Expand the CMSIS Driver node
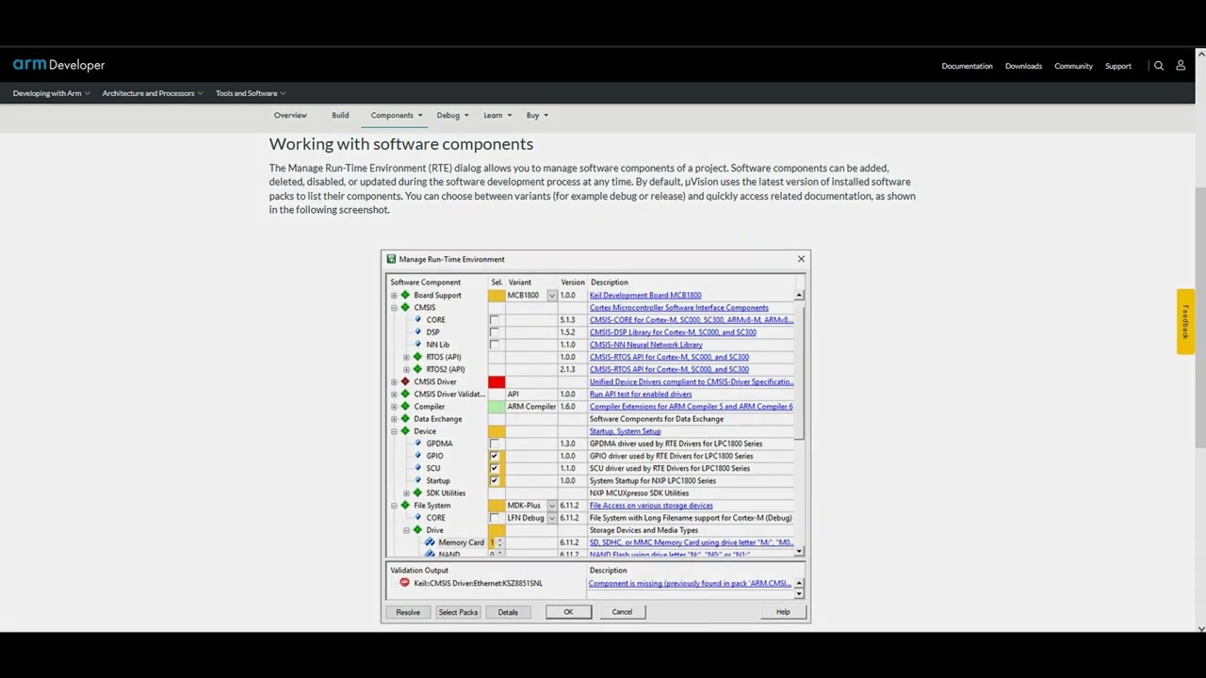 point(394,382)
